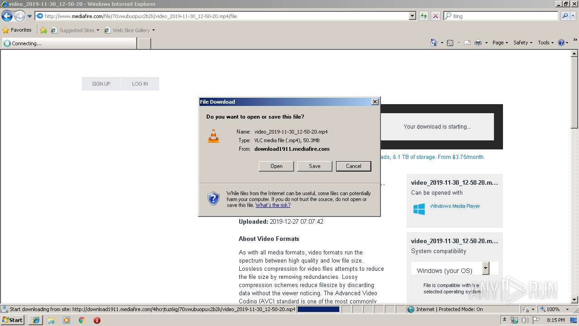Click the volume speaker tray icon

[525, 320]
